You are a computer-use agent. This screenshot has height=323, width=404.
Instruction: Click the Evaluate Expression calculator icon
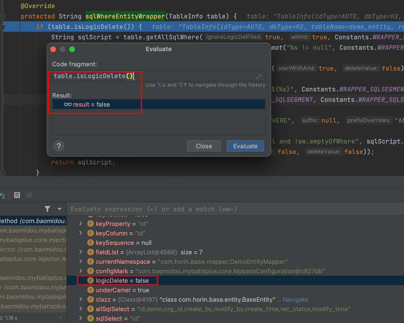(x=17, y=195)
